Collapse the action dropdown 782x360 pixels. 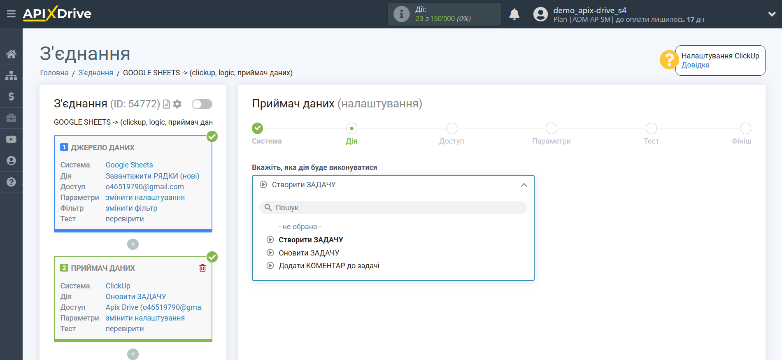click(524, 185)
